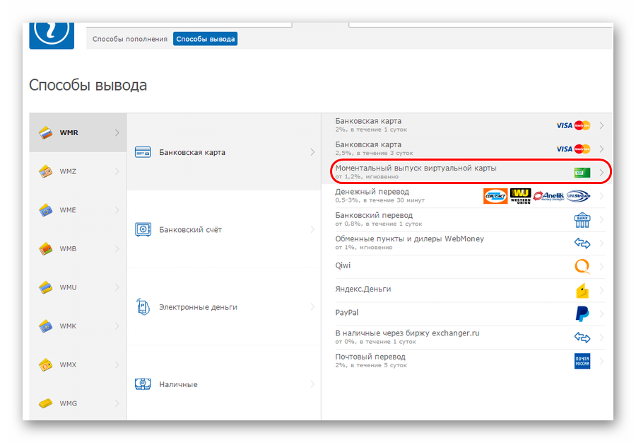
Task: Select the Электронные деньги category label
Action: click(198, 307)
